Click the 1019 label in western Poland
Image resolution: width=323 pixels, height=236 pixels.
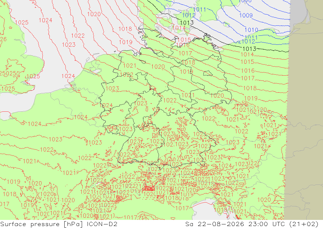pos(251,99)
